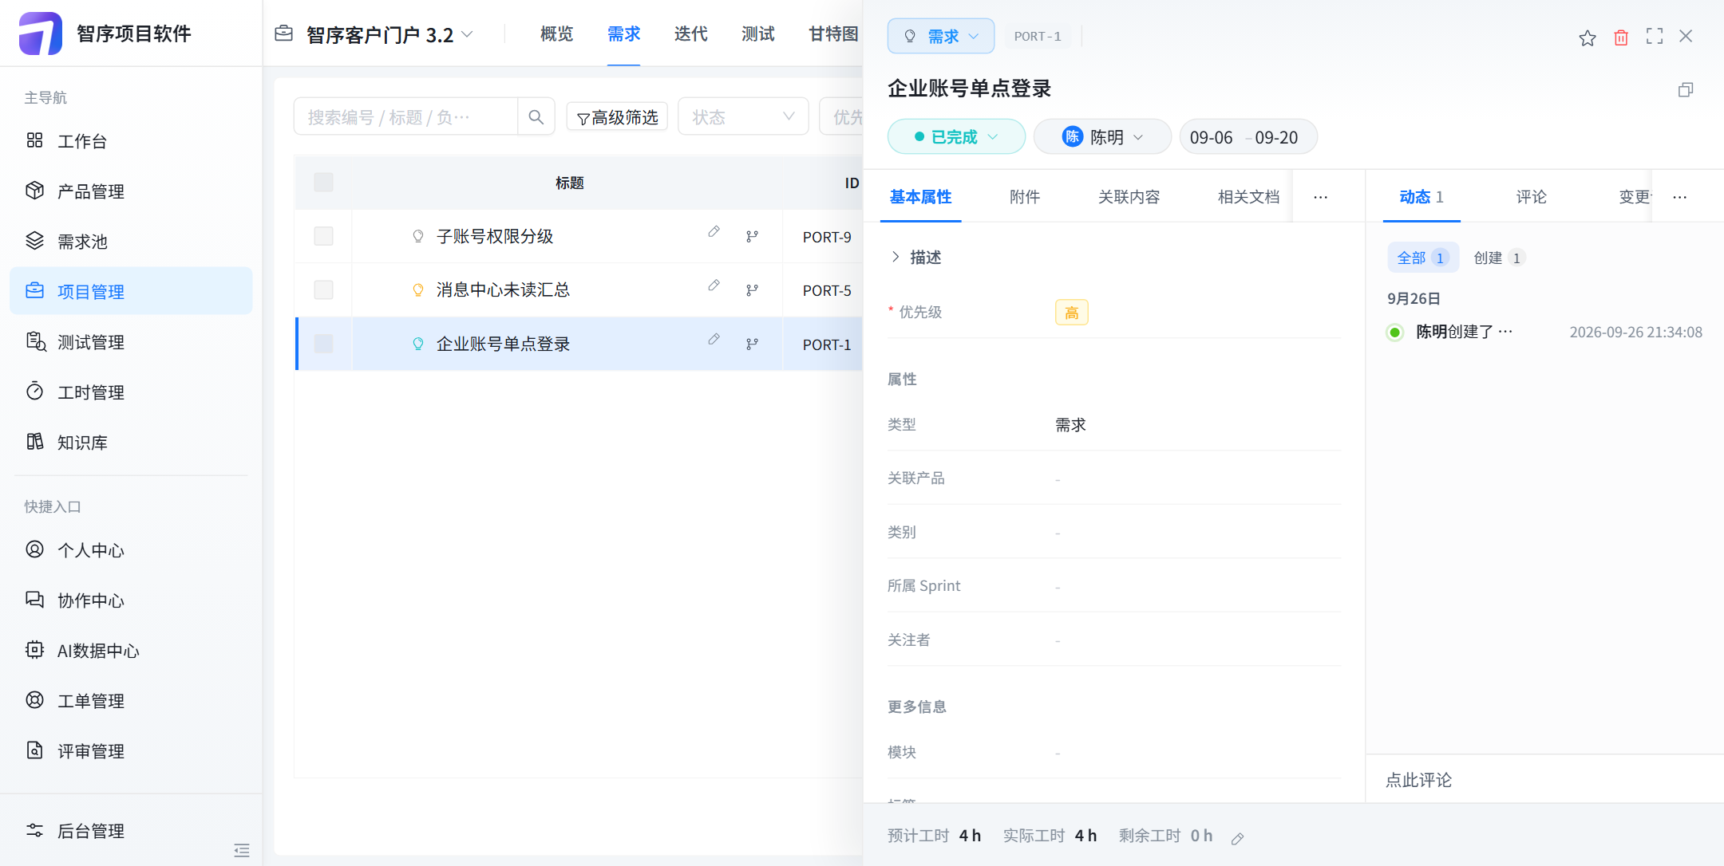This screenshot has width=1724, height=866.
Task: Check the 子账号权限分级 row checkbox
Action: [x=323, y=236]
